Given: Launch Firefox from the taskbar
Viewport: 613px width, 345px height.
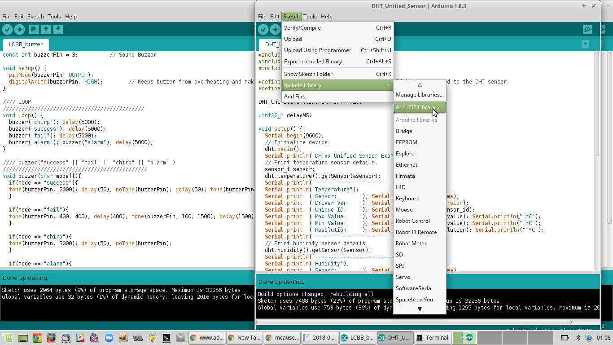Looking at the screenshot, I should pyautogui.click(x=52, y=337).
